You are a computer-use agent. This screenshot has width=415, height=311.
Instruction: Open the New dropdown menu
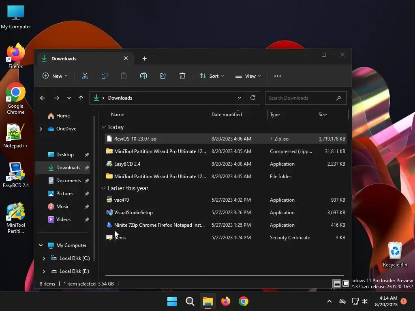tap(55, 76)
